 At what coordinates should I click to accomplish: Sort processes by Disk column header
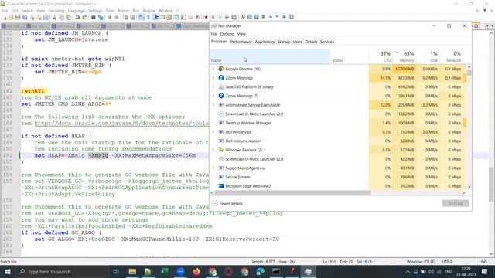[x=428, y=56]
